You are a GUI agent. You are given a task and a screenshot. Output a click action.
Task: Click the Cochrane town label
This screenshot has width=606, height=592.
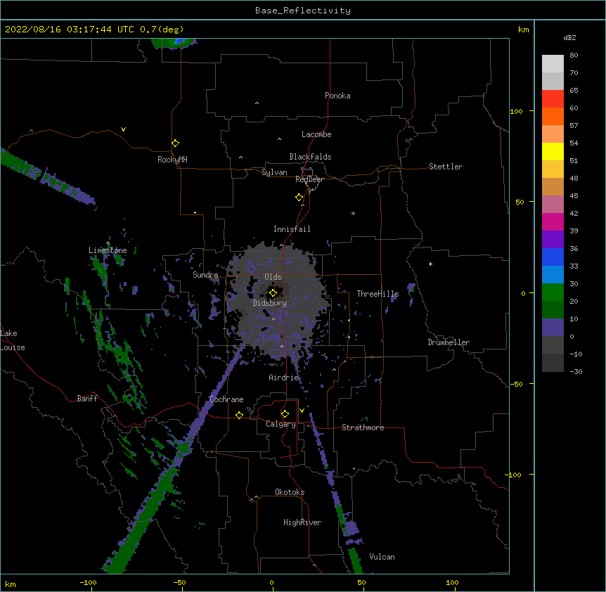(226, 399)
